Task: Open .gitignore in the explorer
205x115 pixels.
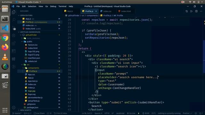Action: click(40, 104)
